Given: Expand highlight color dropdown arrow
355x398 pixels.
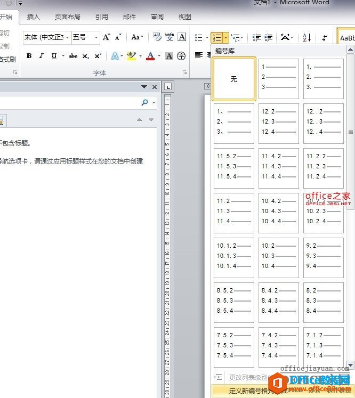Looking at the screenshot, I should (140, 55).
